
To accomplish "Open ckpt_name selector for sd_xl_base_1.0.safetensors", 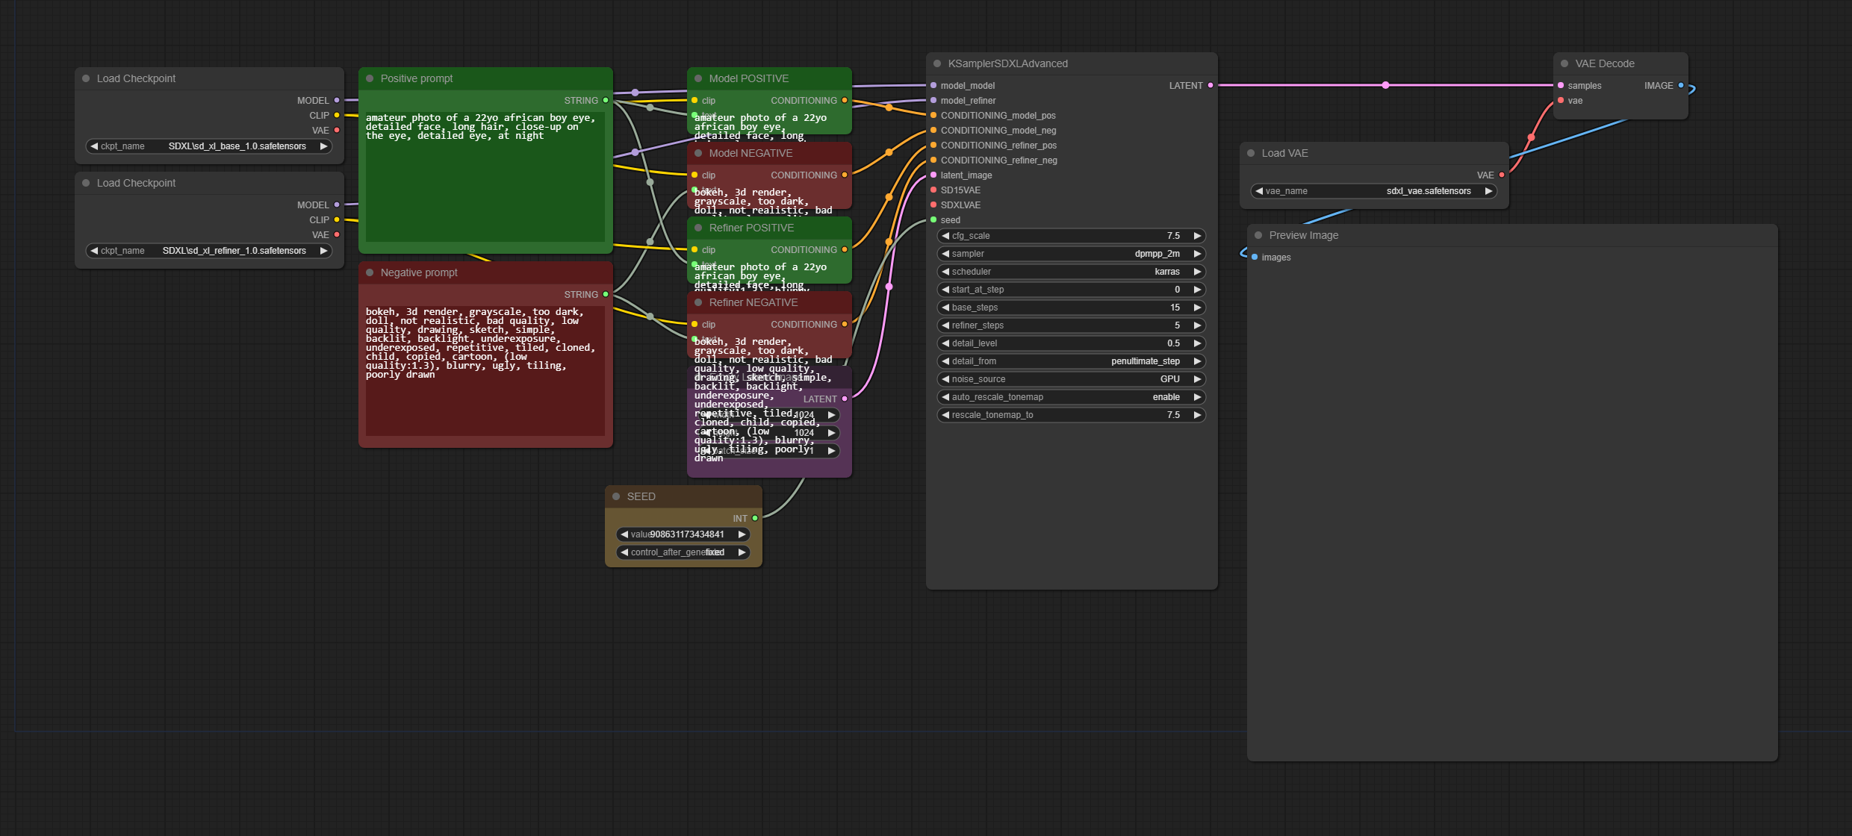I will [209, 146].
